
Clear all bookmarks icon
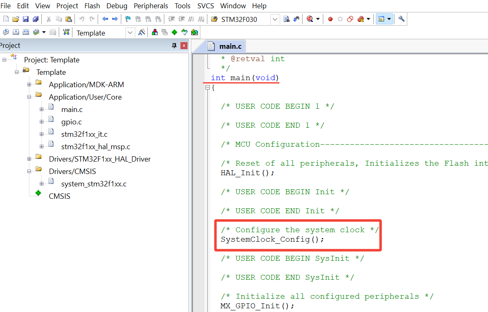coord(158,19)
